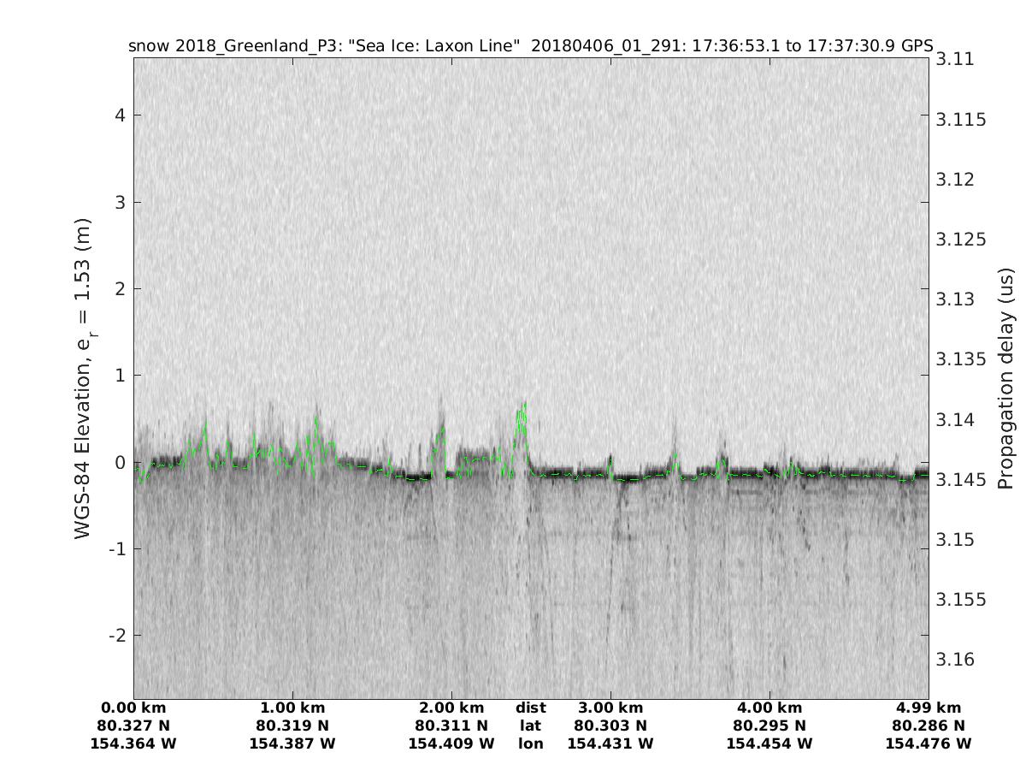Click the Propagation delay (us) axis label
The height and width of the screenshot is (770, 1026).
point(1005,377)
